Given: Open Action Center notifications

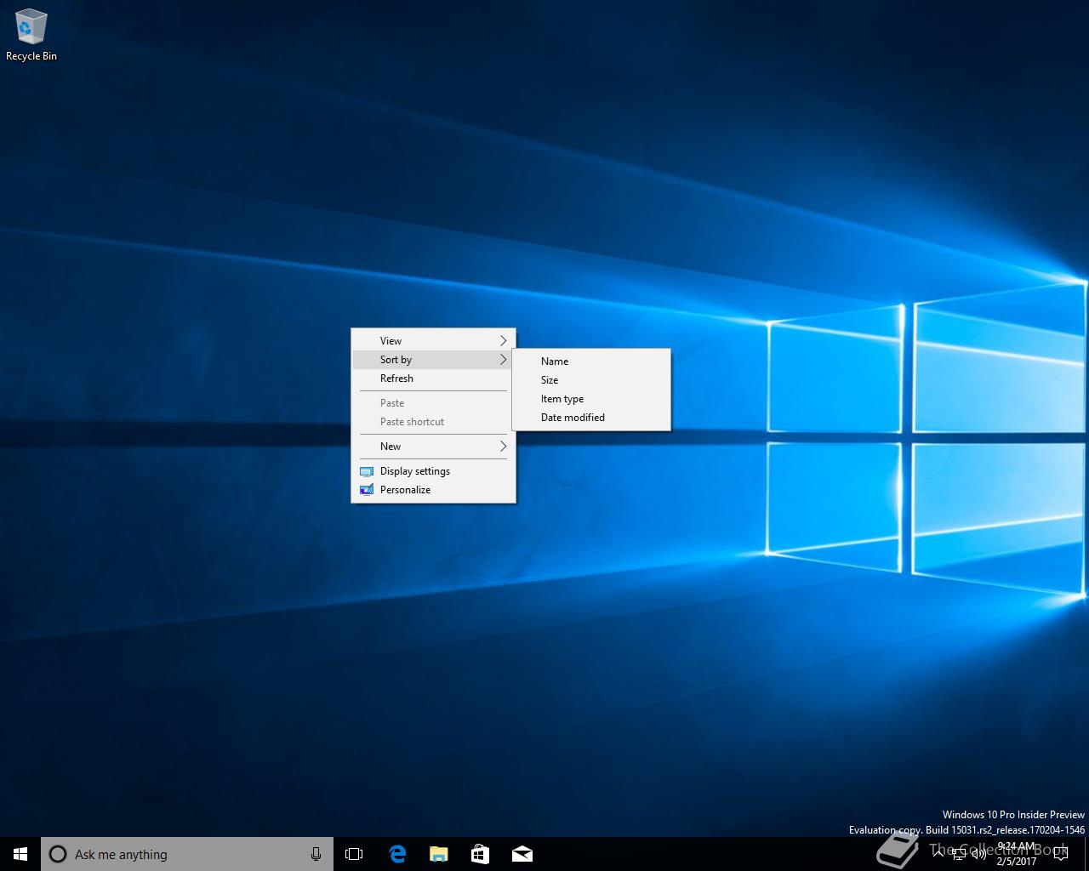Looking at the screenshot, I should pos(1060,854).
